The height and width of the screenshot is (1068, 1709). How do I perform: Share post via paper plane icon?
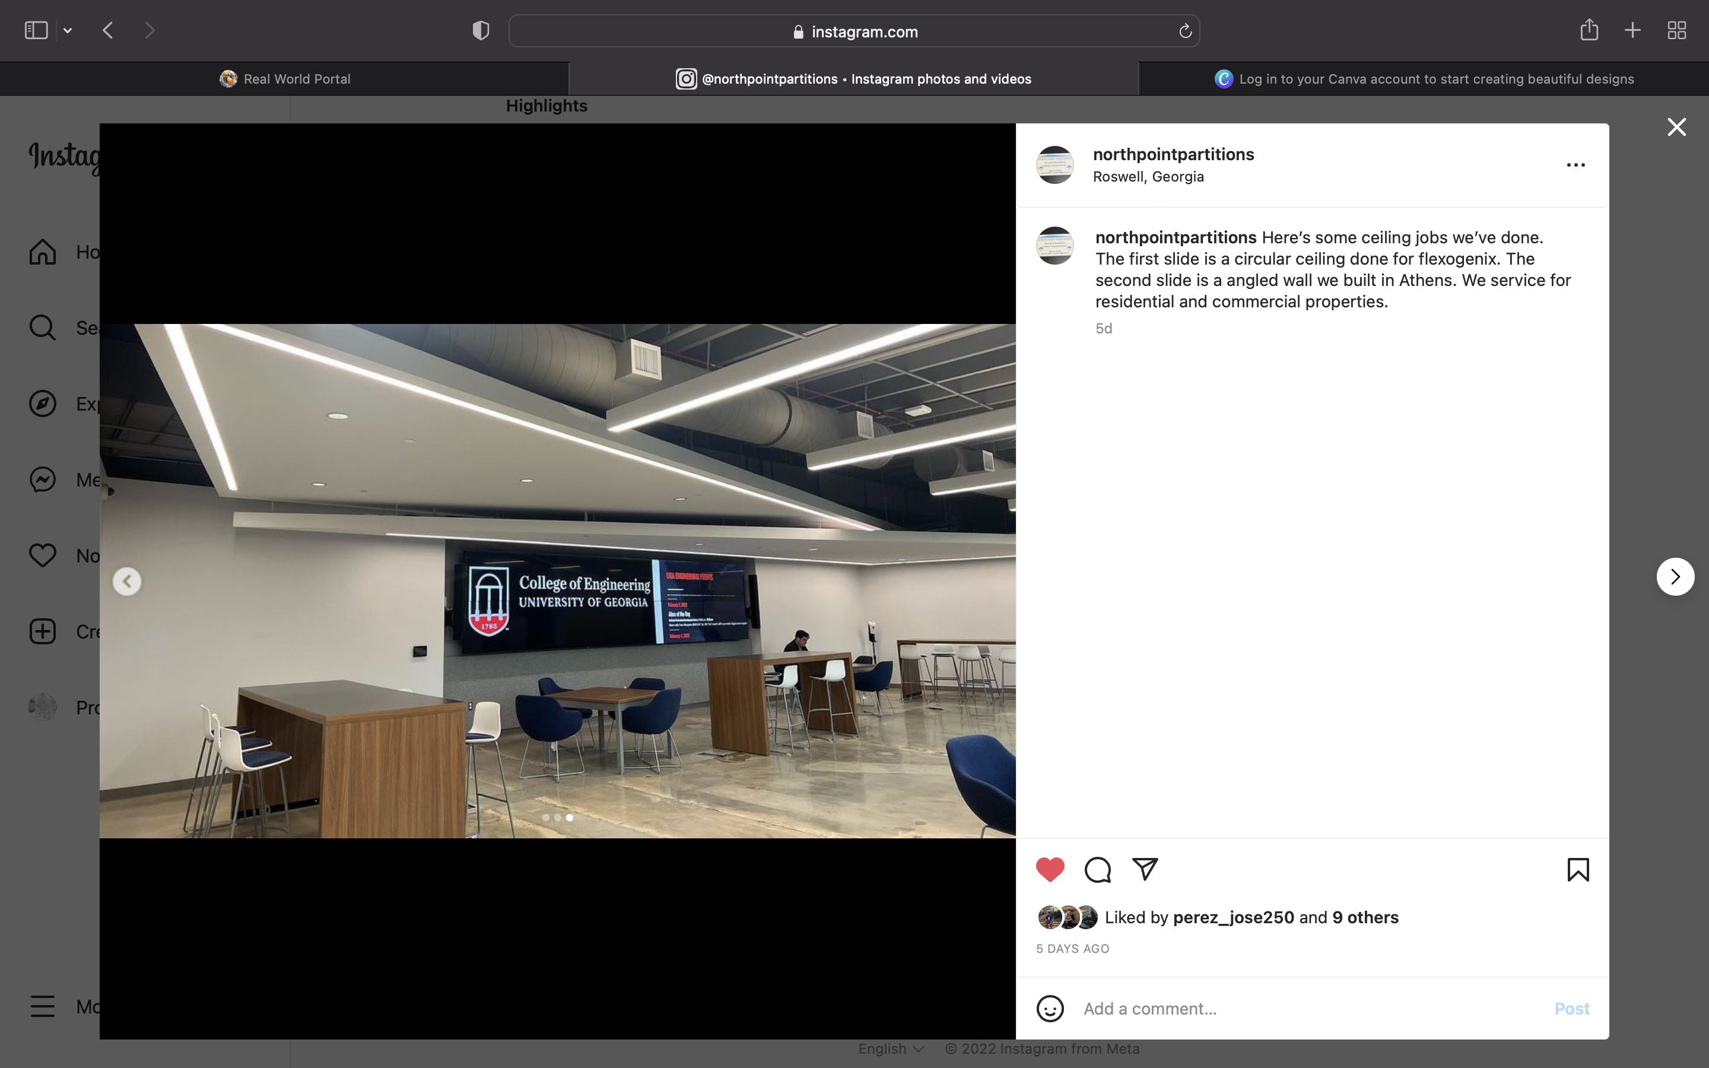tap(1145, 869)
